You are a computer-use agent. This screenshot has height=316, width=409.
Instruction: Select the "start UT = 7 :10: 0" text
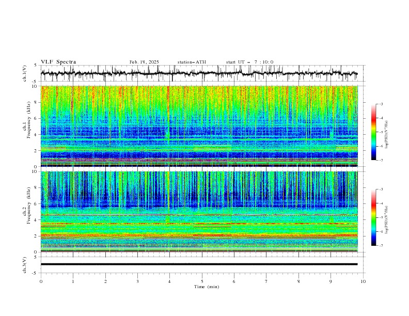(x=249, y=62)
